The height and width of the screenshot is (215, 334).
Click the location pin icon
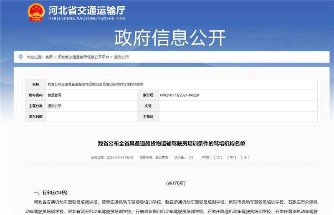coord(20,57)
